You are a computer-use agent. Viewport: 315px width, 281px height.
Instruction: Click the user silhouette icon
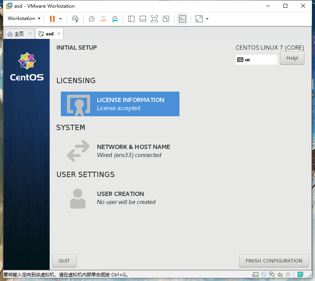coord(78,199)
